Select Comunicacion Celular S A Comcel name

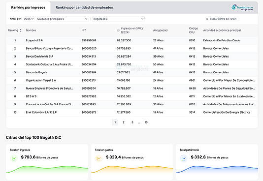pos(49,104)
